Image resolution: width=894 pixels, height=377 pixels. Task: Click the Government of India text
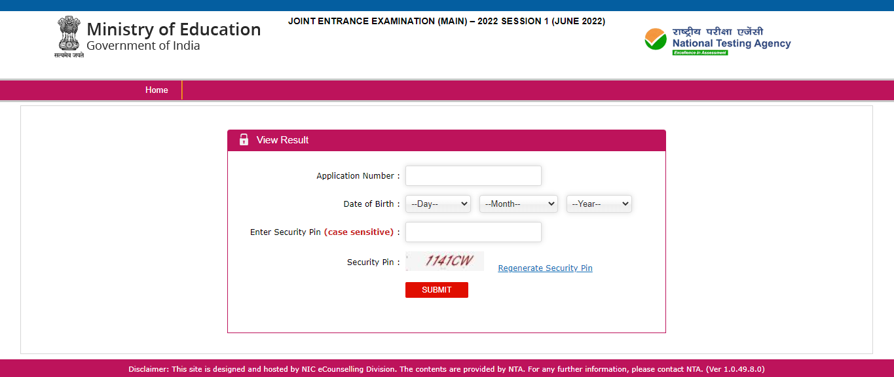(143, 46)
